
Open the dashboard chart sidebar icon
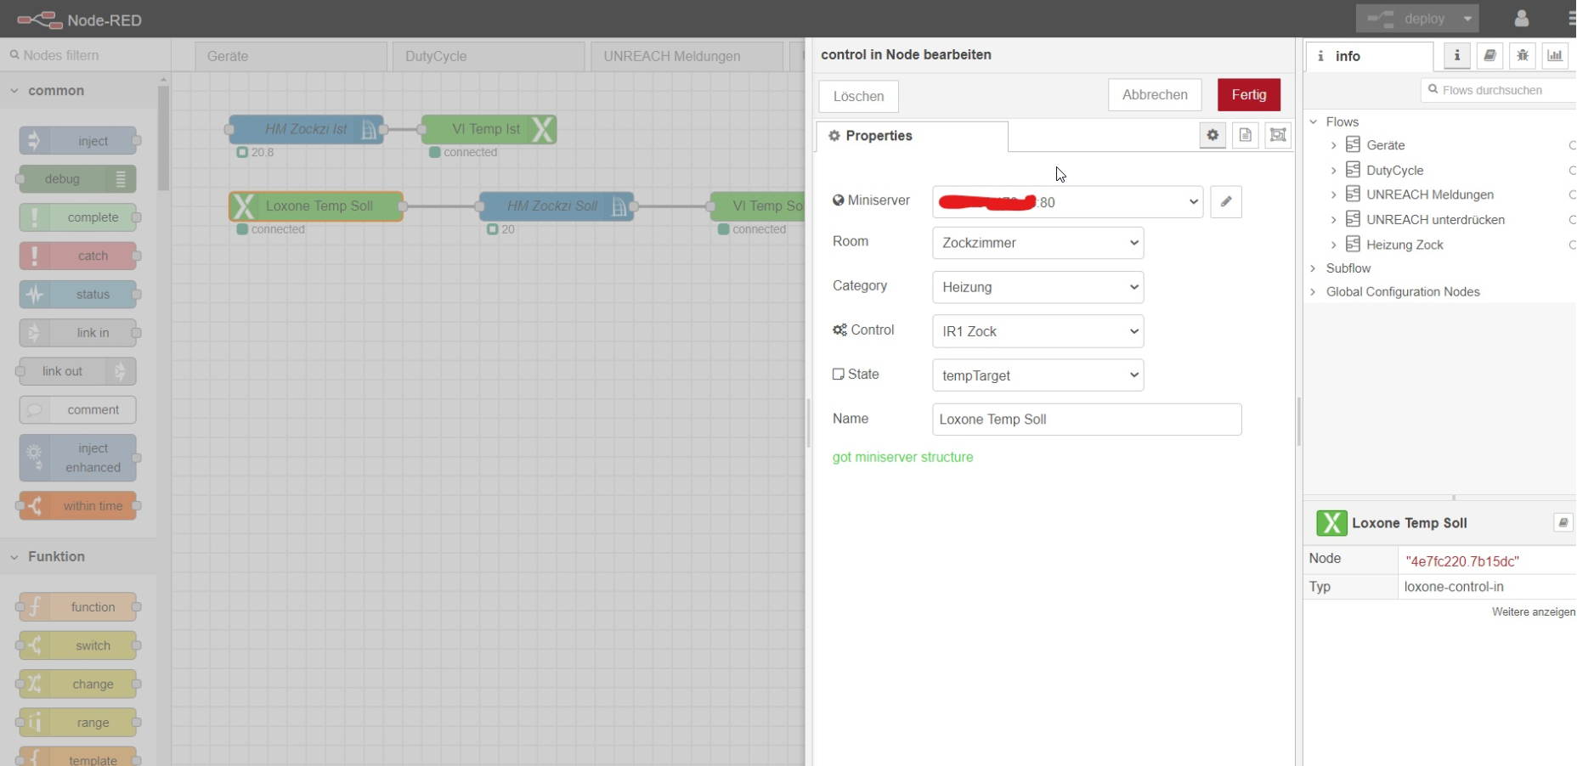(1555, 56)
